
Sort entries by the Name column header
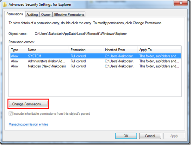47,50
